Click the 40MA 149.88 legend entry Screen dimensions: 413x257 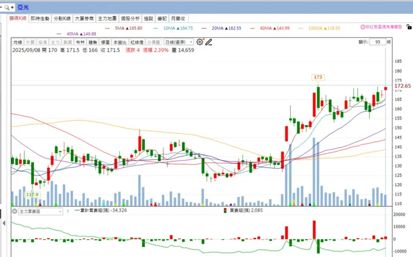(x=76, y=34)
